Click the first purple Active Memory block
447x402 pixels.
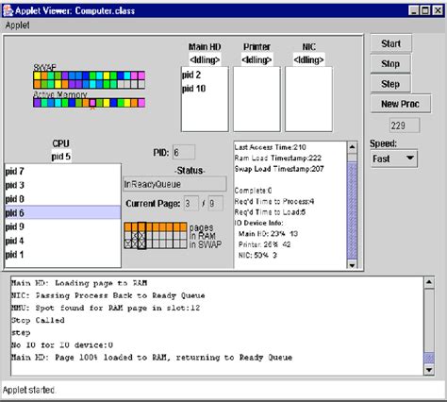[37, 103]
